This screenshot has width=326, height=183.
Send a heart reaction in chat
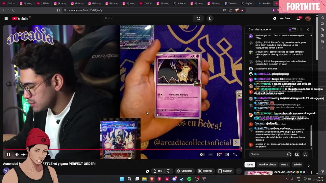point(305,154)
